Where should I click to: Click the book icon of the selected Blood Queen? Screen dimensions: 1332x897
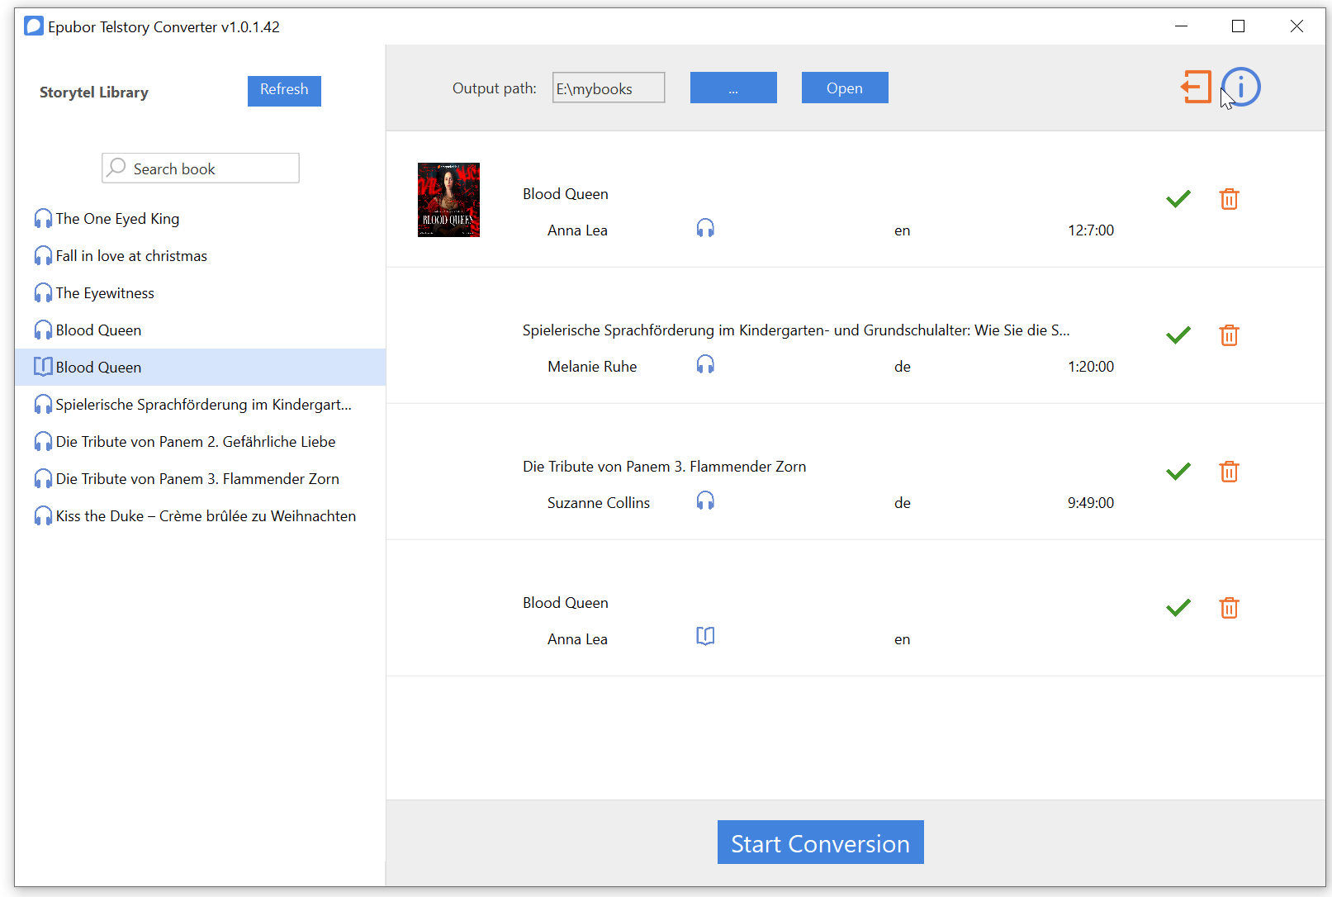(43, 367)
